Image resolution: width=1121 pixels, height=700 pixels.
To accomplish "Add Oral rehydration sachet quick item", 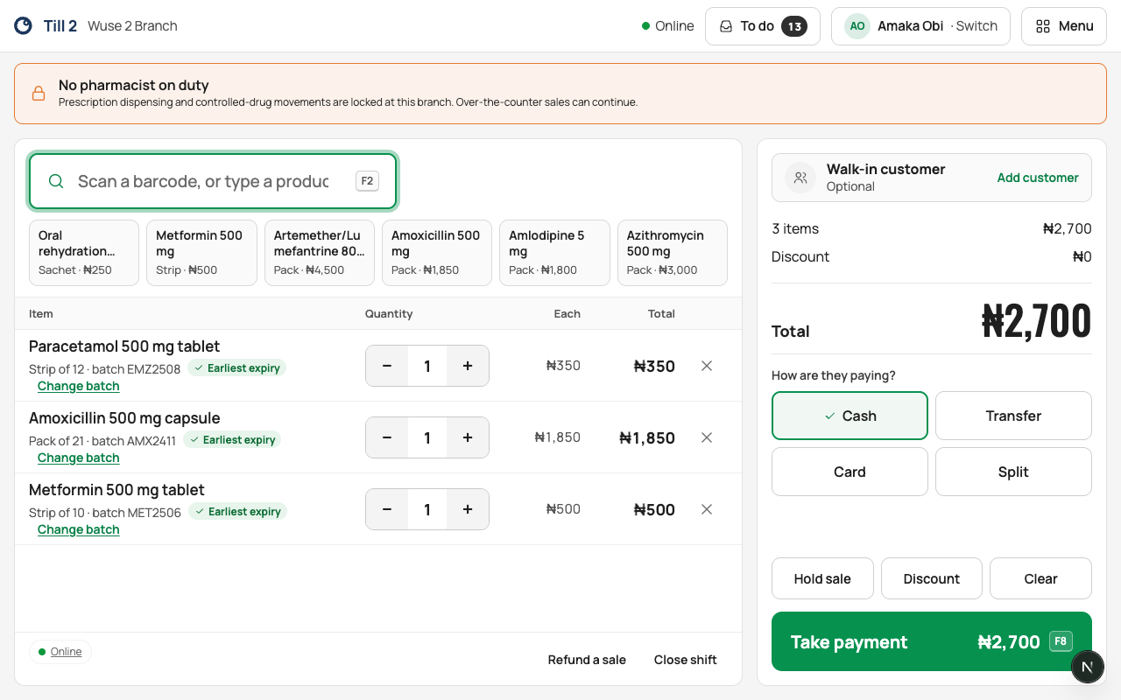I will point(84,253).
